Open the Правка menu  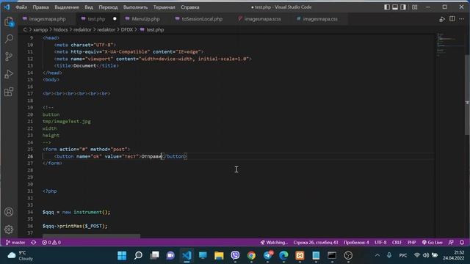41,7
